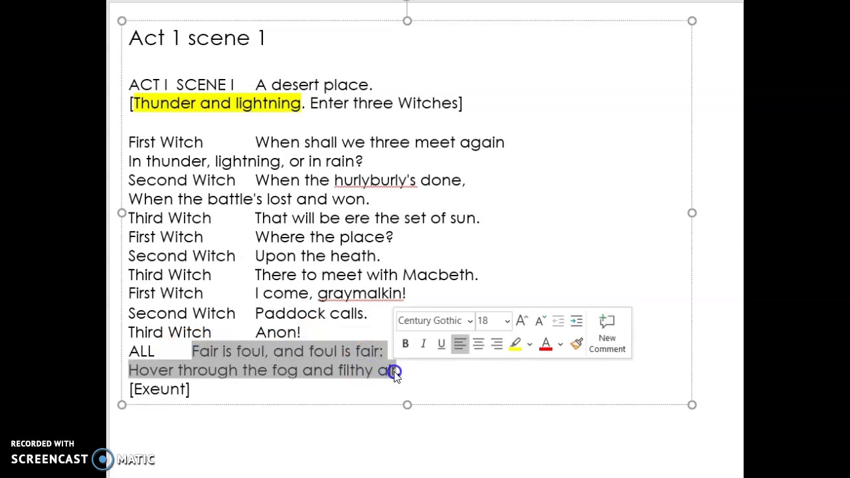Add a New Comment
Screen dimensions: 850x478
coord(607,333)
